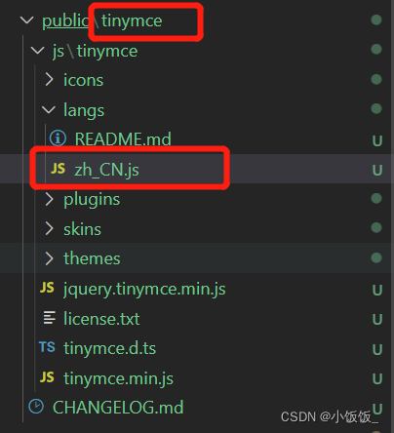The image size is (394, 433).
Task: Click the info icon beside README.md
Action: pyautogui.click(x=58, y=138)
